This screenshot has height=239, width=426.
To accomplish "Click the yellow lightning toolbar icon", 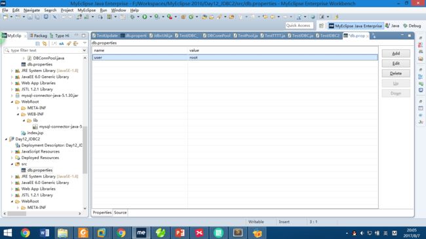I will 336,17.
